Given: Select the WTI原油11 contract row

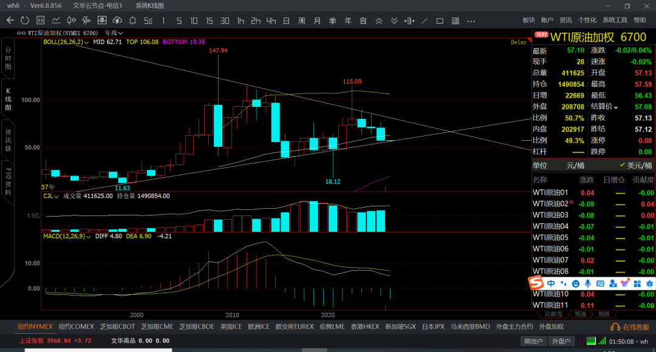Looking at the screenshot, I should pos(593,305).
